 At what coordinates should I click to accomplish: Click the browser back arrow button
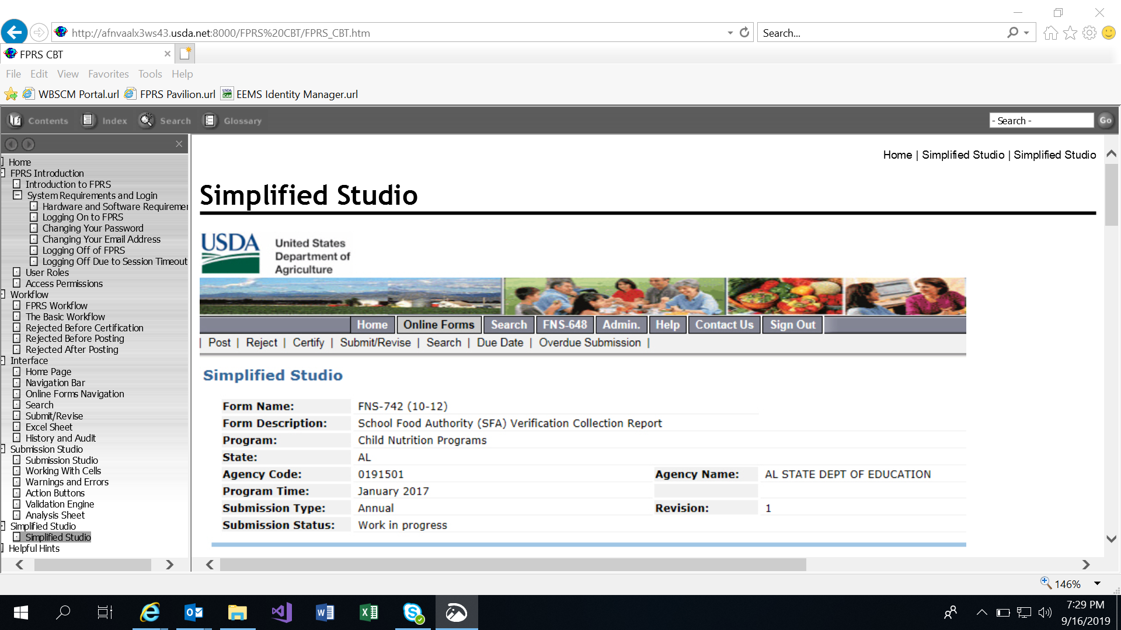pyautogui.click(x=15, y=32)
